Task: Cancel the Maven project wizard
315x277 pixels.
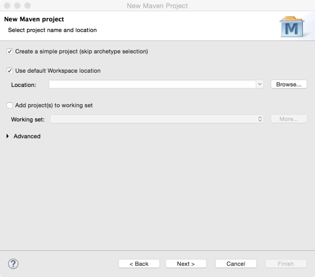Action: 236,264
